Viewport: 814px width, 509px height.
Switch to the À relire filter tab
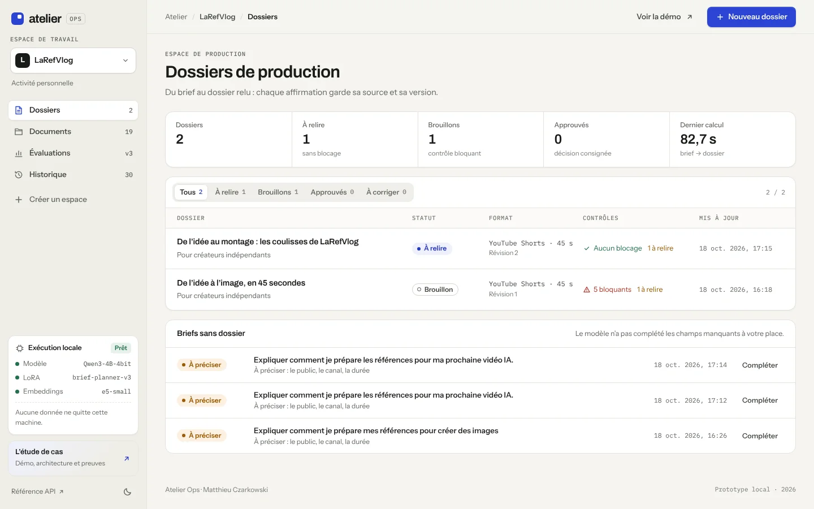(x=230, y=192)
